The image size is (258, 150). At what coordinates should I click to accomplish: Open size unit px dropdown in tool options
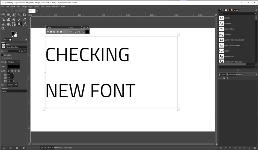[24, 51]
